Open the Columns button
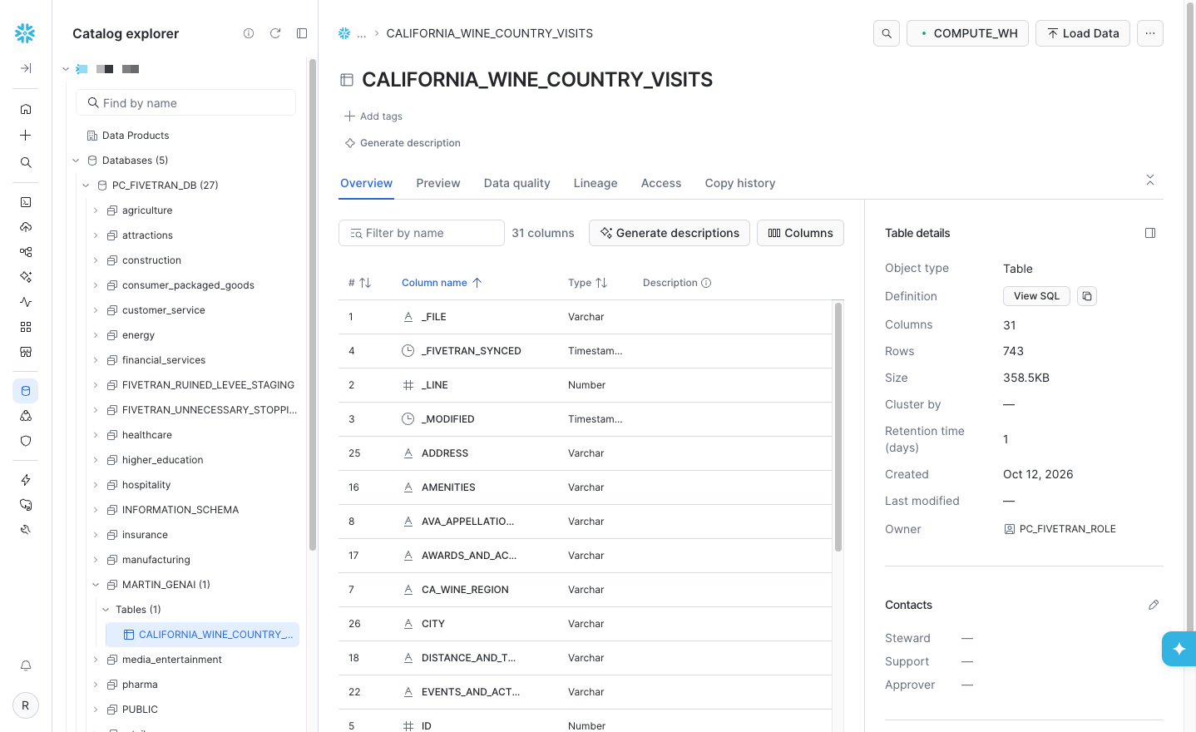This screenshot has height=732, width=1196. (800, 233)
